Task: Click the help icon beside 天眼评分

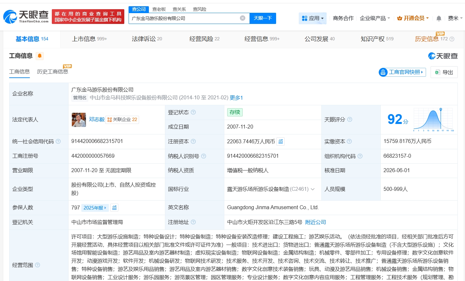Action: click(350, 119)
